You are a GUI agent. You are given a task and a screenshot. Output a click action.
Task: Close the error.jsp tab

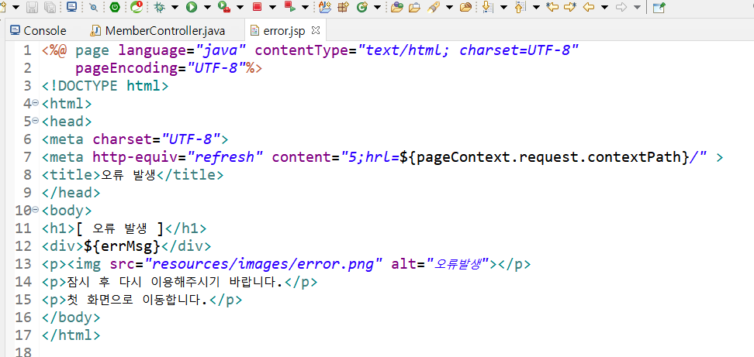click(x=316, y=30)
